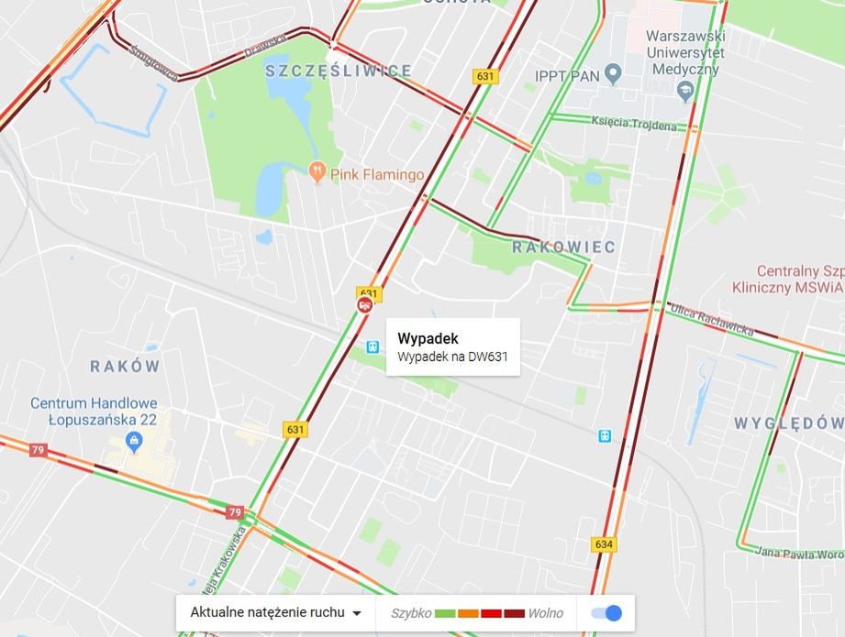
Task: Select Centrum Handlowe Łopuszańska 22 shopping pin
Action: click(134, 442)
